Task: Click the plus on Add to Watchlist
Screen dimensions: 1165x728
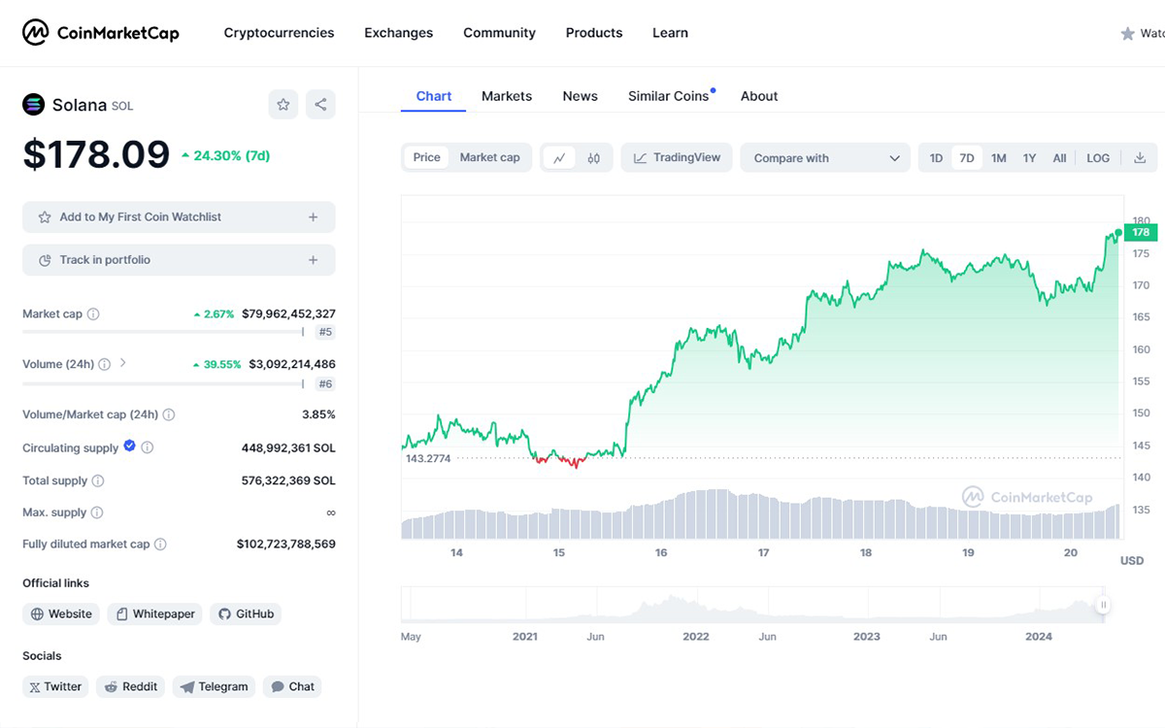Action: [313, 217]
